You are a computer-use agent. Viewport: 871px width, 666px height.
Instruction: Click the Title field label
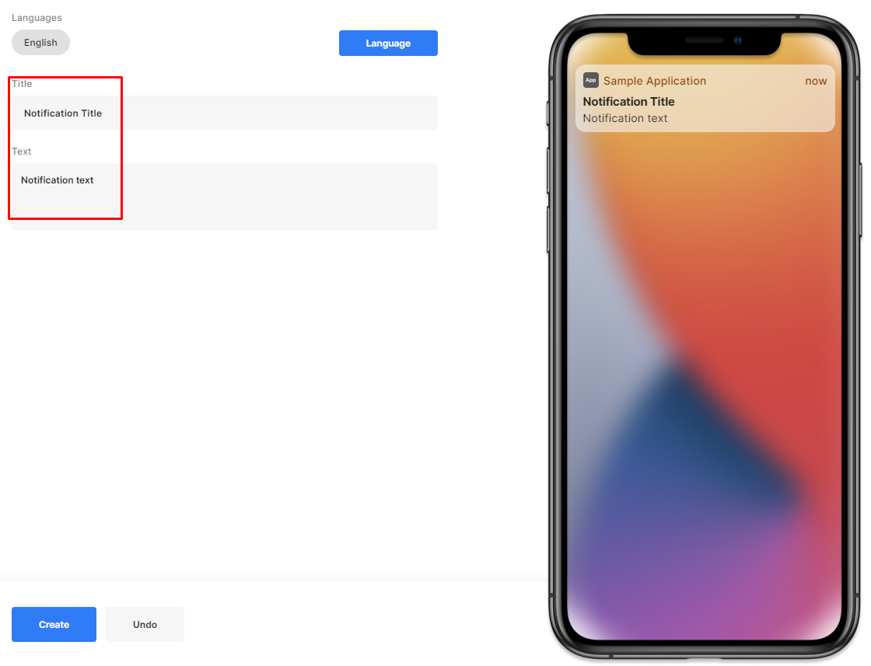click(x=23, y=84)
